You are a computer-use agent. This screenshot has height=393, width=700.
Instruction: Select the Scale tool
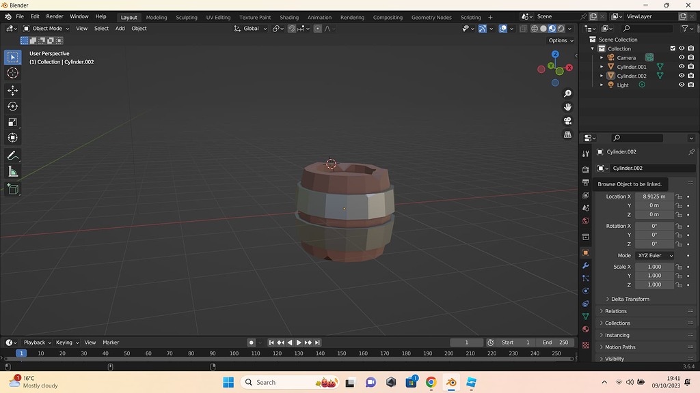[12, 122]
